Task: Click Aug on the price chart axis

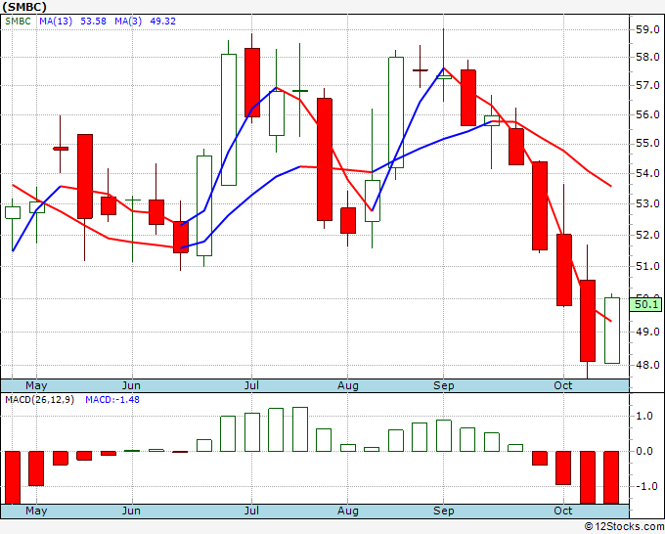Action: [x=348, y=386]
